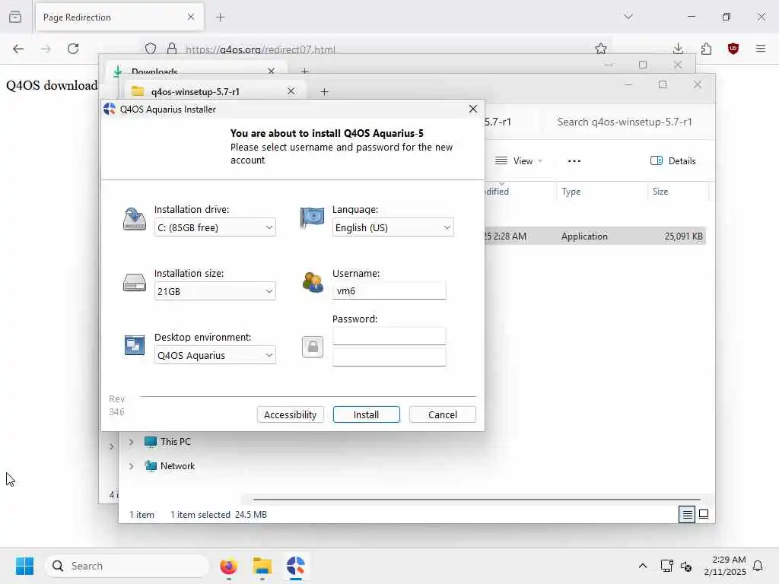The image size is (779, 584).
Task: Switch to the Downloads tab in back Explorer
Action: pos(194,71)
